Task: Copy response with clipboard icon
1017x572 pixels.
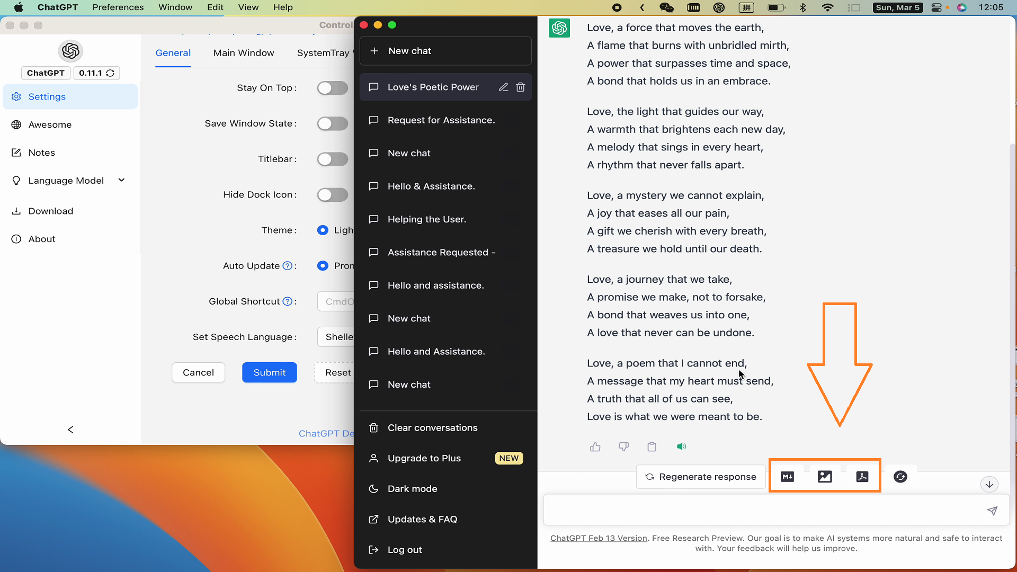Action: (652, 447)
